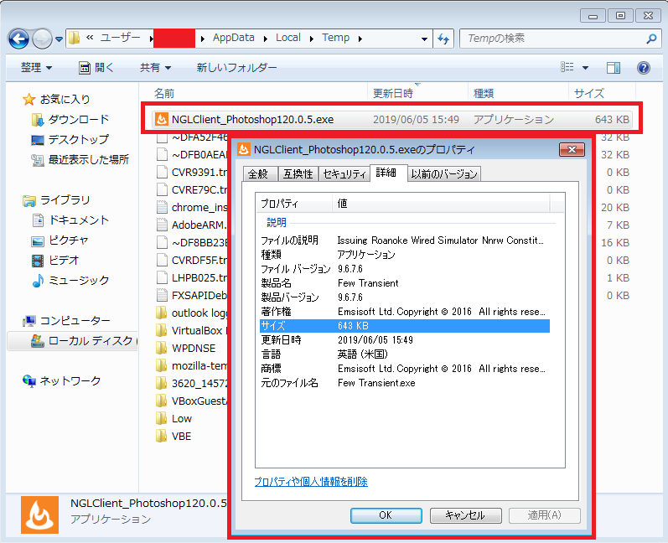Select the Local breadcrumb segment
Screen dimensions: 668x543
[288, 38]
